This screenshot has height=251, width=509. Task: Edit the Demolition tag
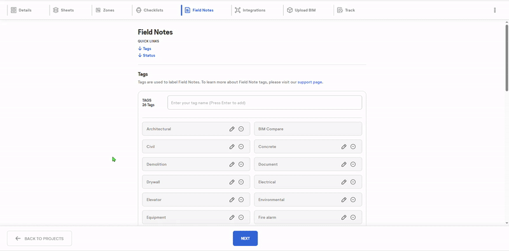click(232, 164)
